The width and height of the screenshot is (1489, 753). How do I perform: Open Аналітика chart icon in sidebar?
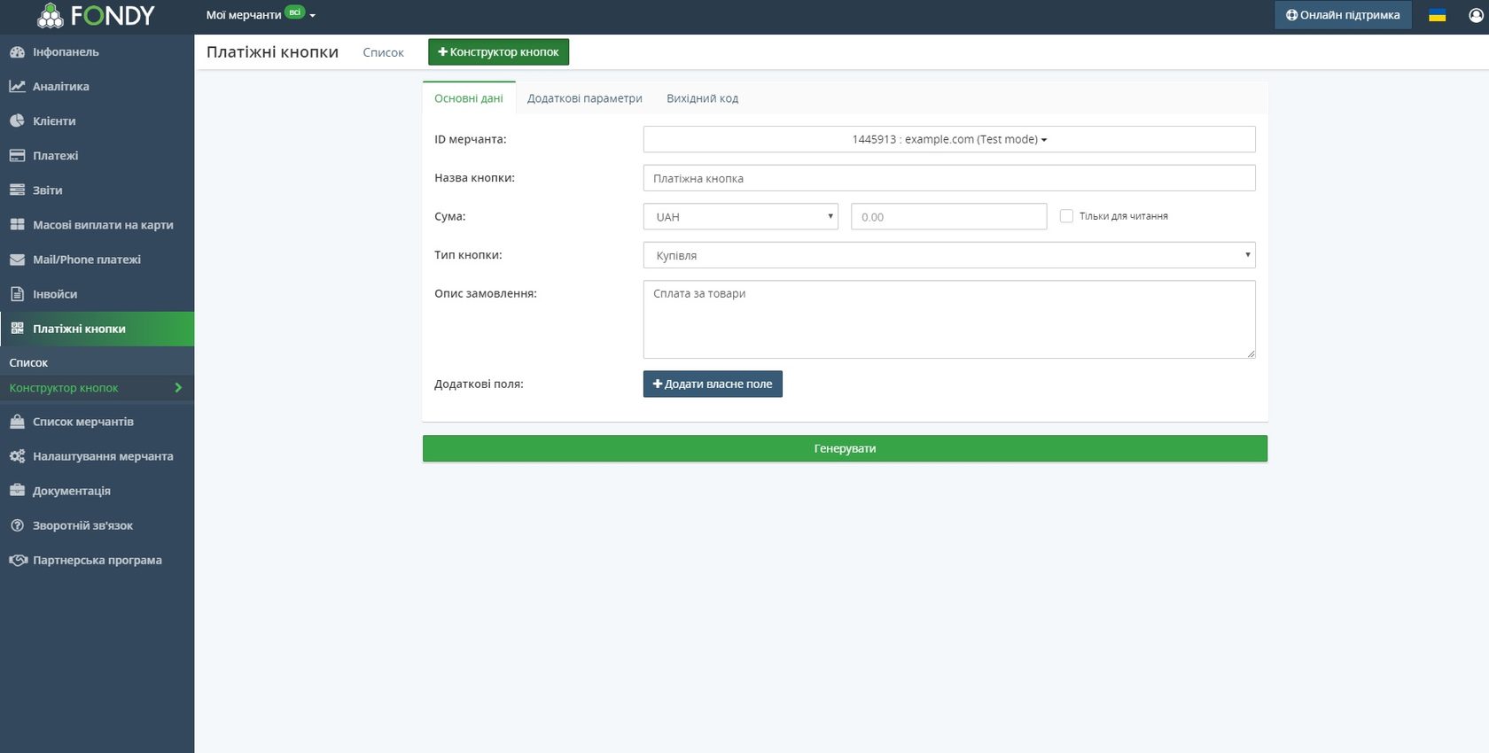17,87
